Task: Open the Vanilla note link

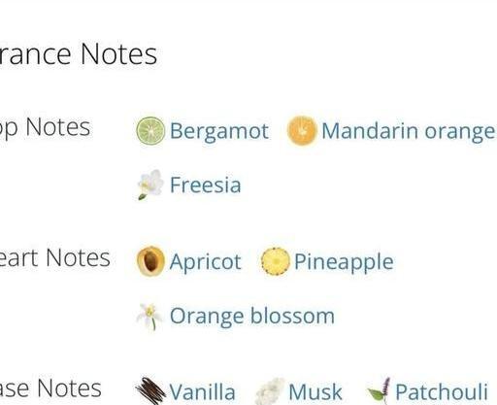Action: pyautogui.click(x=202, y=392)
